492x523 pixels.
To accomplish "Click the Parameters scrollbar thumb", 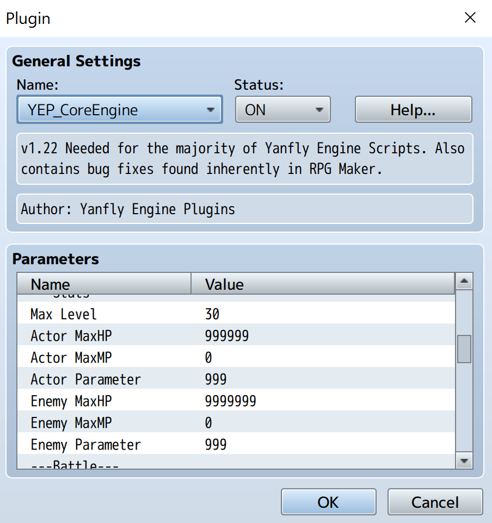I will (x=464, y=349).
